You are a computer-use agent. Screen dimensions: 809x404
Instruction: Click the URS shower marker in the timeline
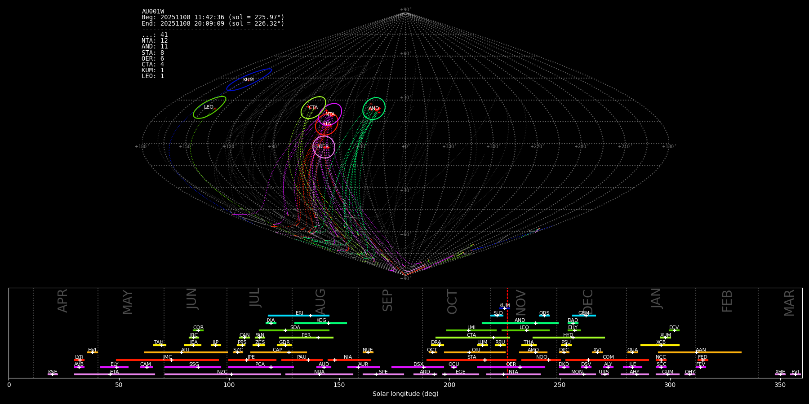click(604, 374)
